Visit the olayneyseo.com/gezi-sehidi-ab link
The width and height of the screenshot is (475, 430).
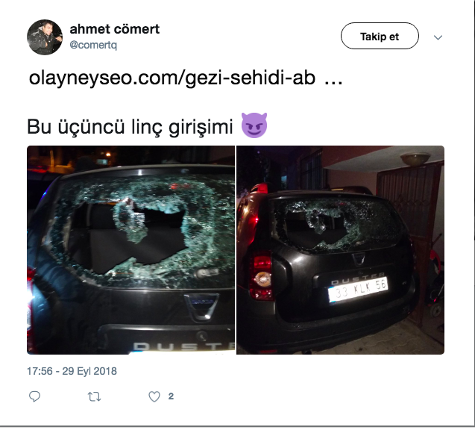tap(172, 78)
